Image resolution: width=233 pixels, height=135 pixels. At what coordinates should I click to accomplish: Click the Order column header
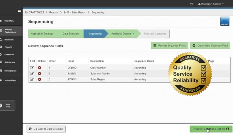click(x=52, y=61)
